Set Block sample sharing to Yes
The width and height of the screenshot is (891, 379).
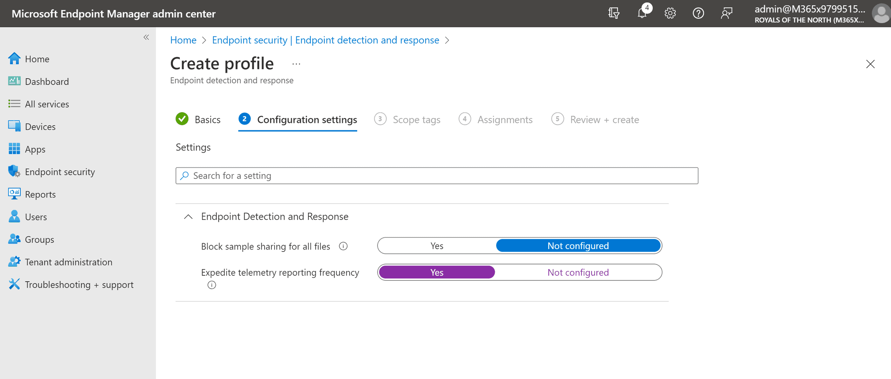pyautogui.click(x=437, y=246)
